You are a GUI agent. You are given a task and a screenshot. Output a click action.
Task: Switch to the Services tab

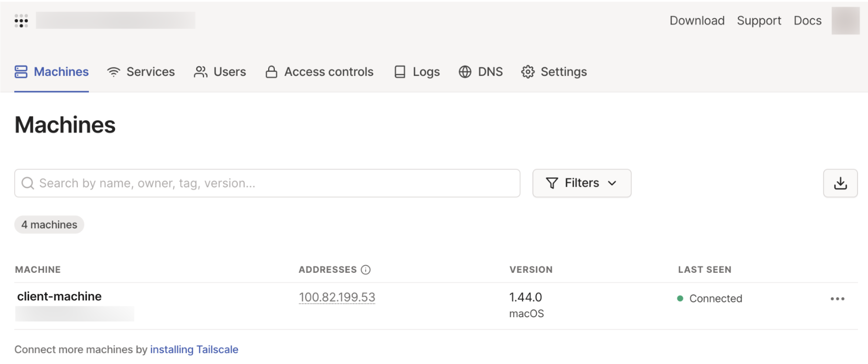(141, 72)
